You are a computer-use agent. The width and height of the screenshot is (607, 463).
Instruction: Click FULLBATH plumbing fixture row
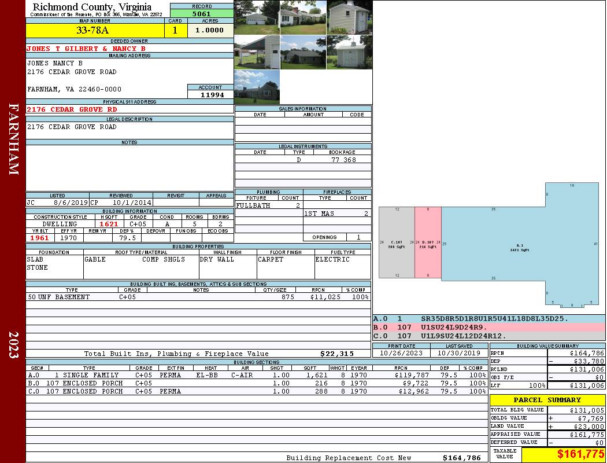[x=269, y=205]
